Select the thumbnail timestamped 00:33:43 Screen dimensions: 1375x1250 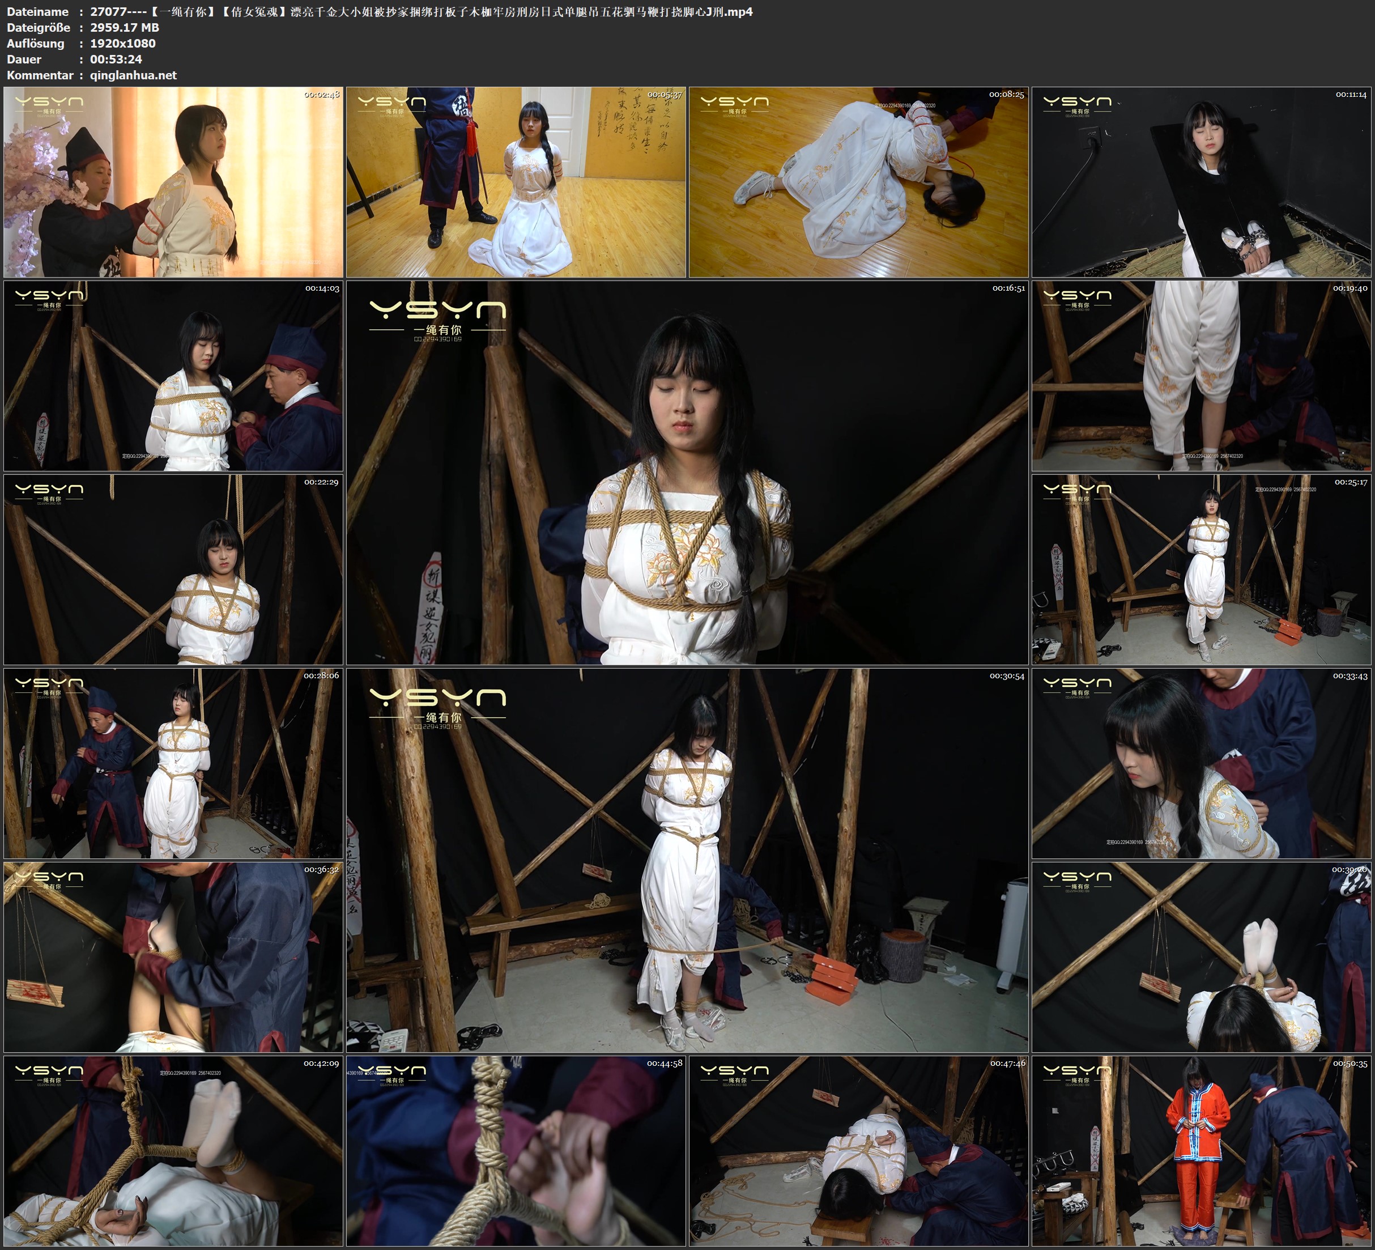pyautogui.click(x=1201, y=763)
